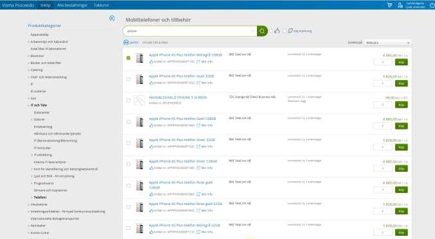
Task: Open the shopping cart icon in header
Action: click(x=389, y=5)
